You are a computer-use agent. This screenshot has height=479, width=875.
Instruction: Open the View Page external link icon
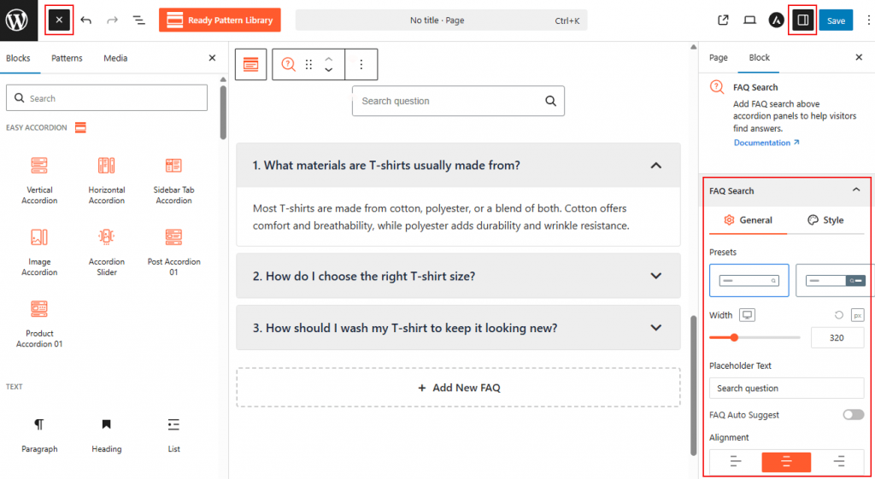(x=723, y=20)
